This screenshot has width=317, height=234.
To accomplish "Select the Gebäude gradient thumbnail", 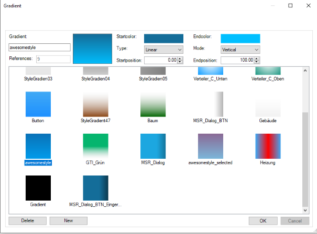I will point(268,104).
